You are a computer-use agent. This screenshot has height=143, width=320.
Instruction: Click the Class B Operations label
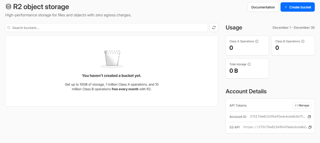[x=288, y=41]
